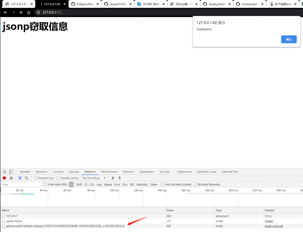The image size is (303, 232).
Task: Select the getuser.php?callback request row
Action: (151, 226)
